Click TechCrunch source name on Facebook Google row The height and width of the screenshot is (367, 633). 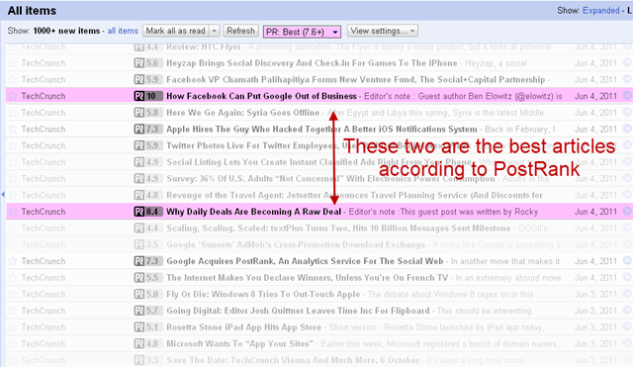point(44,96)
